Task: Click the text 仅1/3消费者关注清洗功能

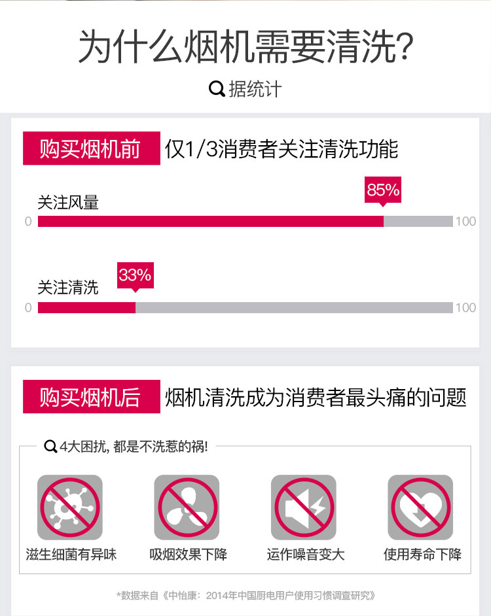Action: [282, 149]
